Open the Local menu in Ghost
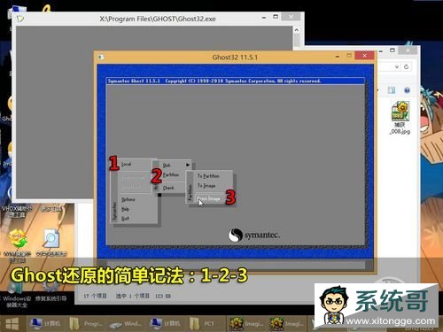 tap(126, 164)
